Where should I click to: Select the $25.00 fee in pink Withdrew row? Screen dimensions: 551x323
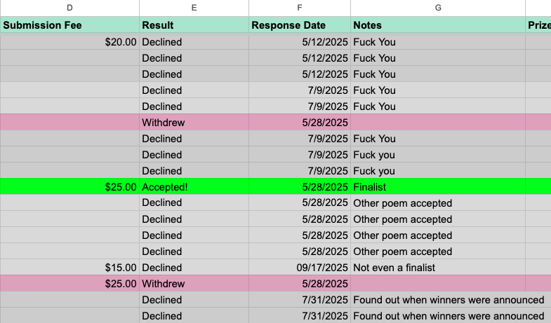click(69, 284)
